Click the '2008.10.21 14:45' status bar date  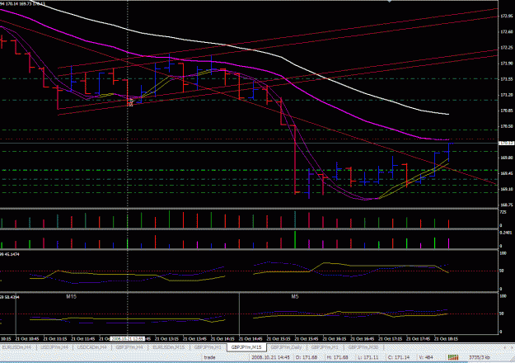(270, 357)
